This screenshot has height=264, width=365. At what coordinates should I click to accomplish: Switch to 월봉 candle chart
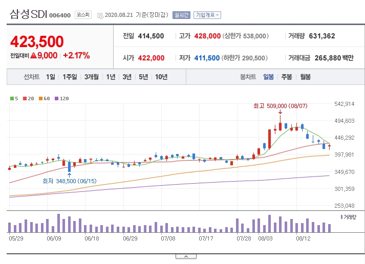tap(305, 77)
